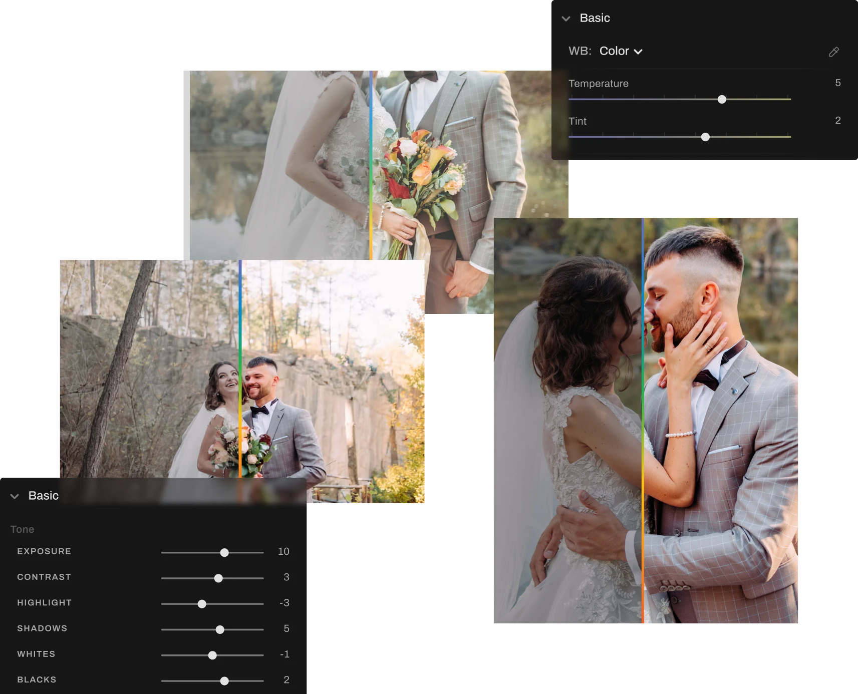
Task: Collapse the bottom Basic panel
Action: click(14, 496)
